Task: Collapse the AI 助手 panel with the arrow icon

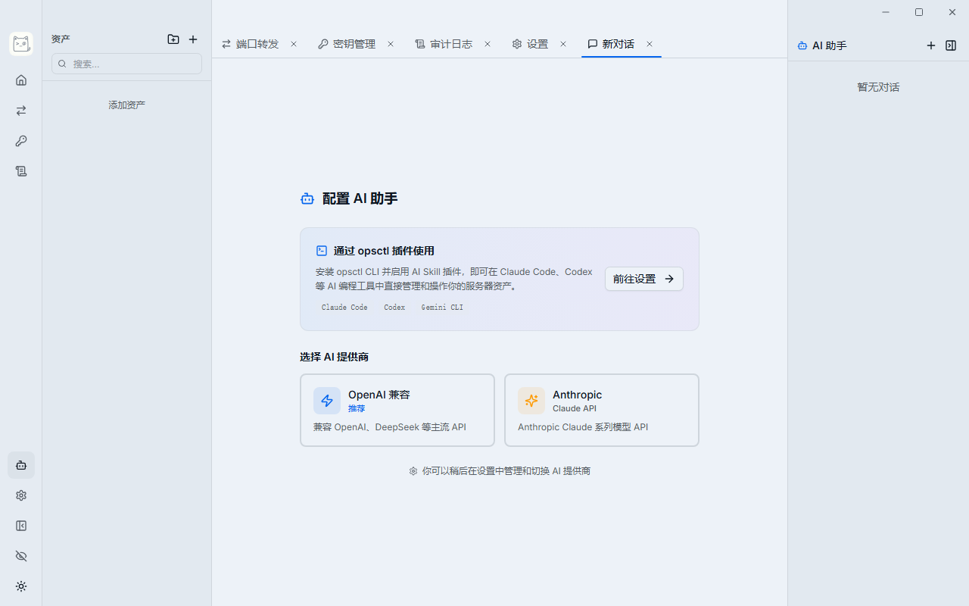Action: 951,45
